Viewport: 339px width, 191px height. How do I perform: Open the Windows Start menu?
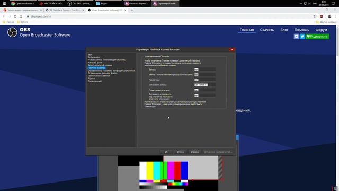coord(4,4)
